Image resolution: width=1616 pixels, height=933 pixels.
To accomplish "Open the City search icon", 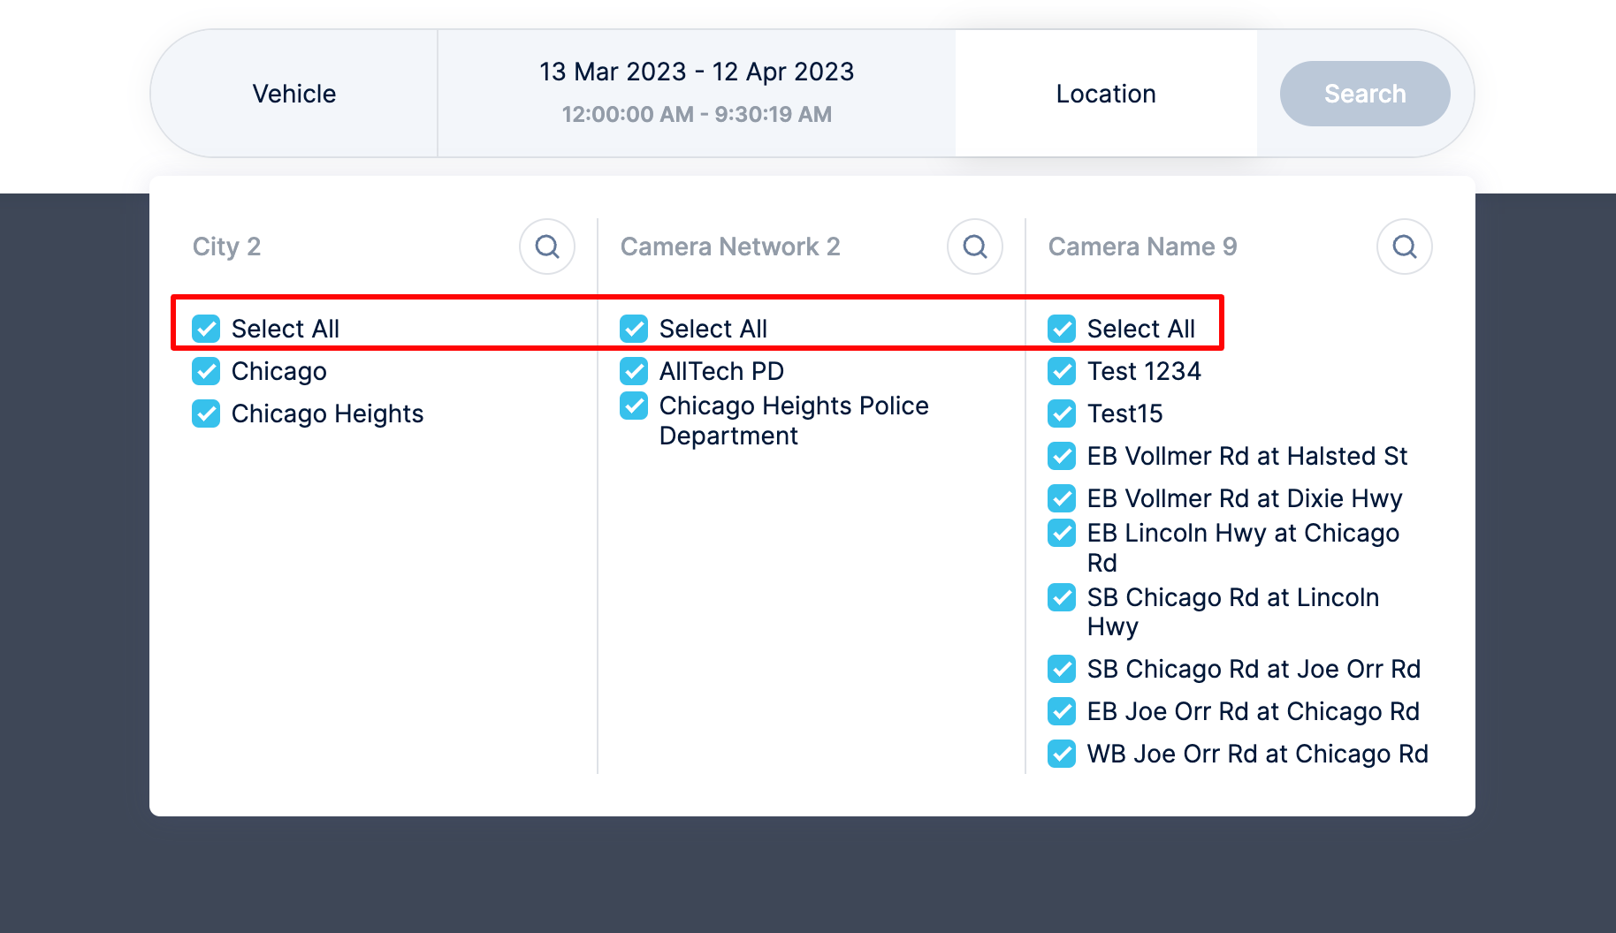I will 547,247.
